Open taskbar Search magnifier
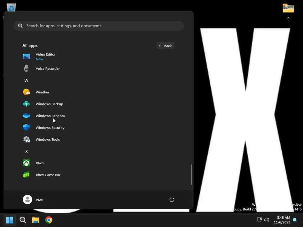 (x=22, y=220)
